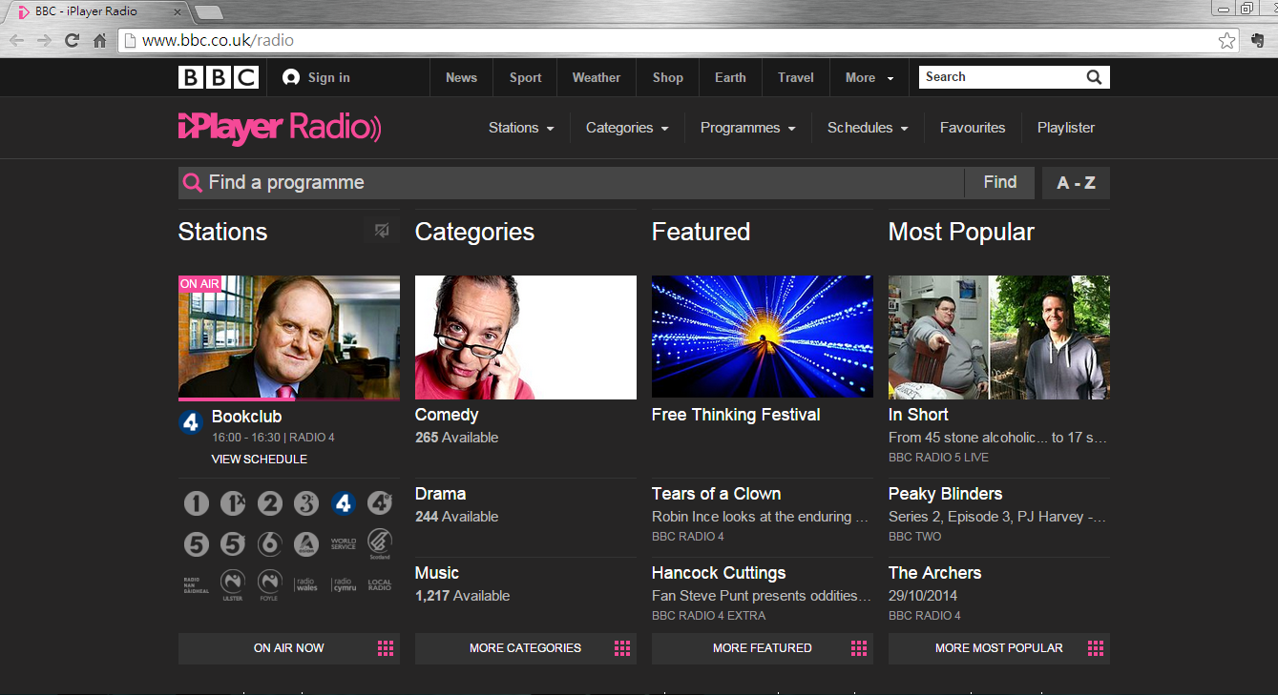The height and width of the screenshot is (695, 1278).
Task: Click the magnifier in BBC search box
Action: point(1094,77)
